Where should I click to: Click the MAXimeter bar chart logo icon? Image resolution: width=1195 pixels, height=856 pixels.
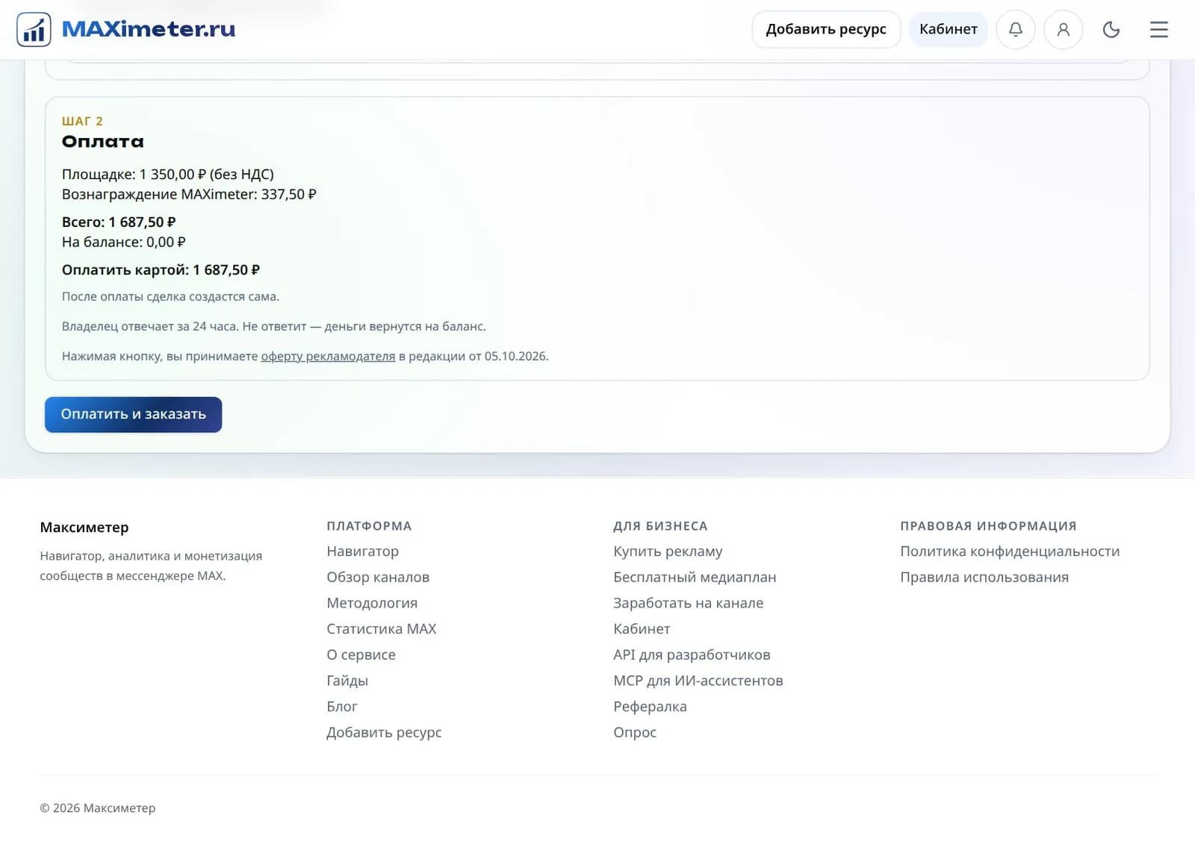point(34,30)
